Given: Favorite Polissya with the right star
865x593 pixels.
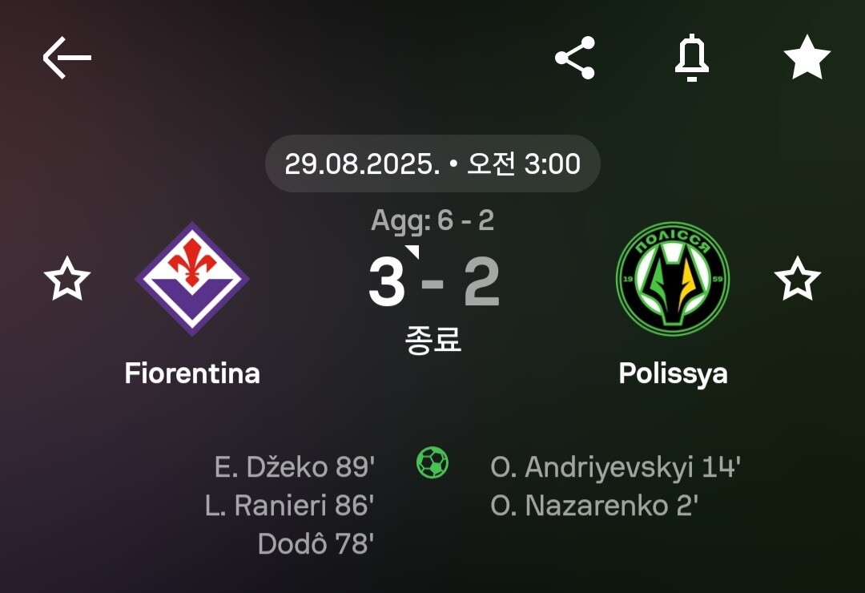Looking at the screenshot, I should 797,279.
